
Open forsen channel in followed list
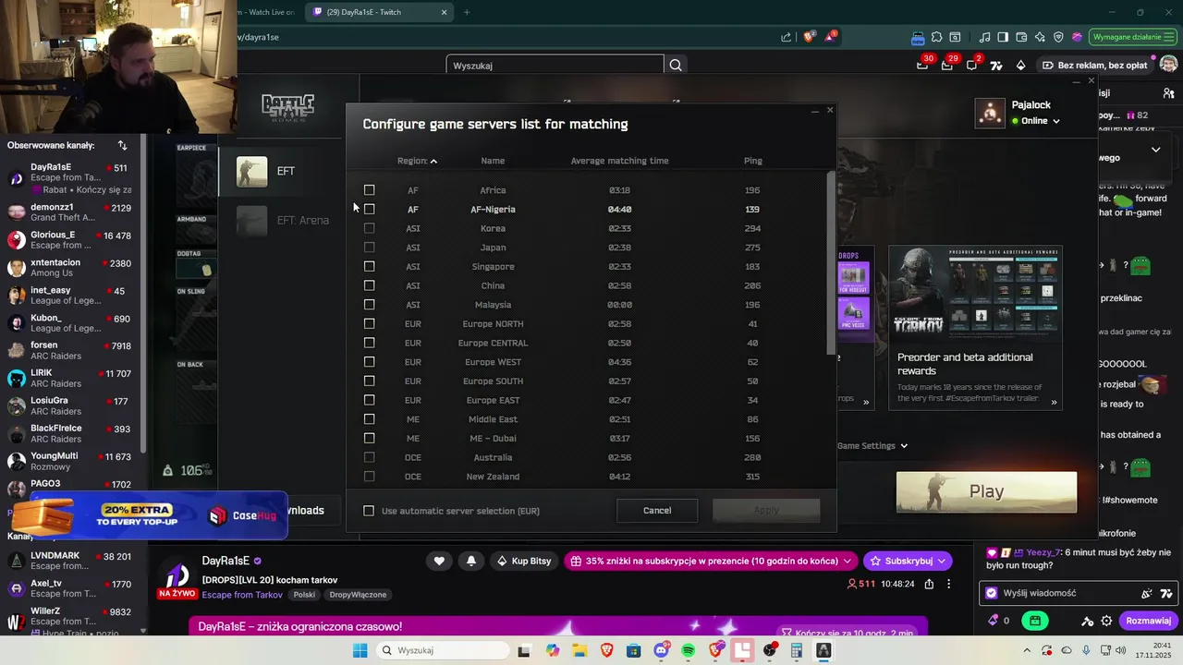pyautogui.click(x=70, y=351)
